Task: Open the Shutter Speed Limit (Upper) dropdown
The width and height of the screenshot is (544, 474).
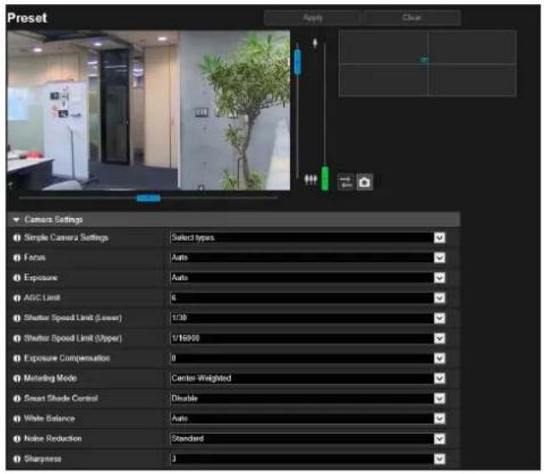Action: [308, 338]
